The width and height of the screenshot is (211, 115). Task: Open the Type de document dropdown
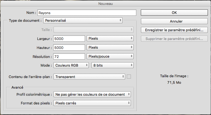pyautogui.click(x=83, y=20)
